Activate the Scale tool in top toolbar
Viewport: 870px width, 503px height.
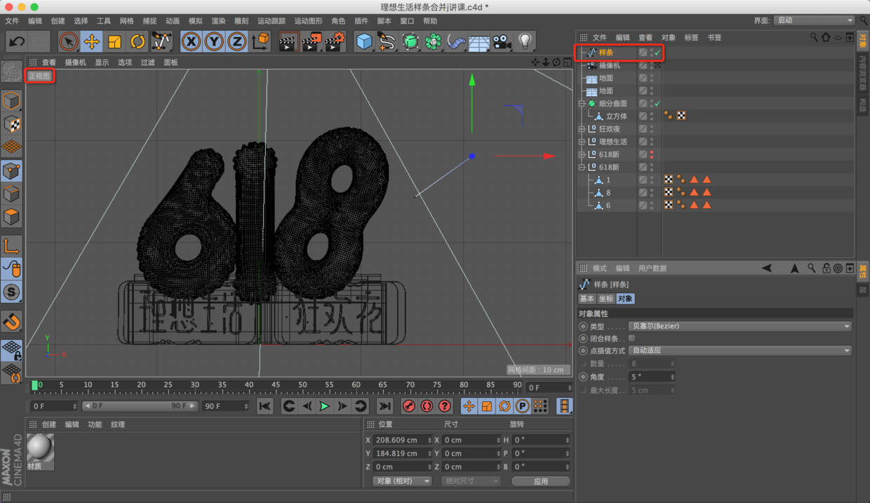click(114, 41)
